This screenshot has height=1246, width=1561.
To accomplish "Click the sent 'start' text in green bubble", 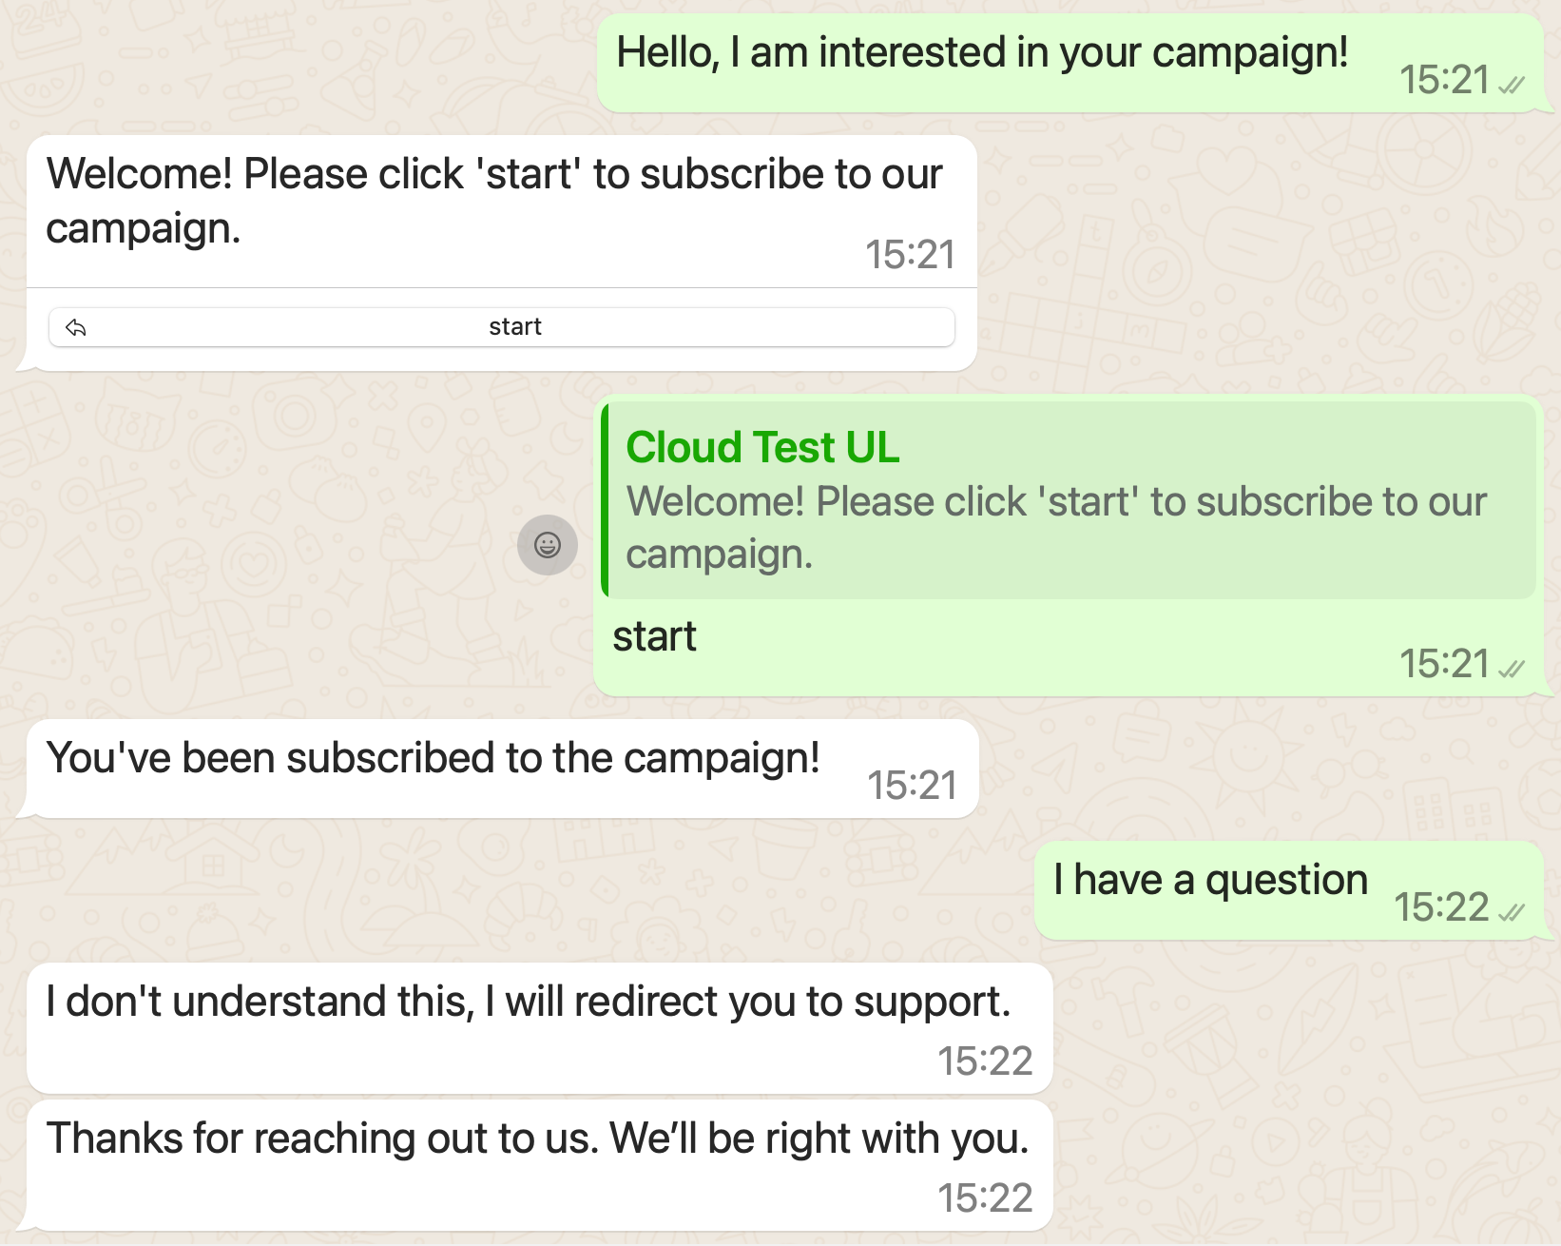I will [654, 636].
